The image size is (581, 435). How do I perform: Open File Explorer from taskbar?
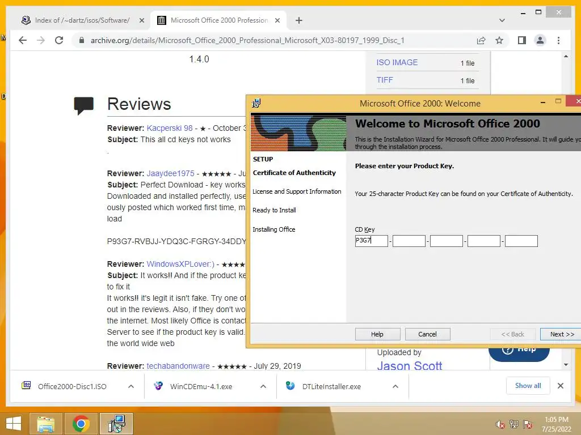(45, 424)
